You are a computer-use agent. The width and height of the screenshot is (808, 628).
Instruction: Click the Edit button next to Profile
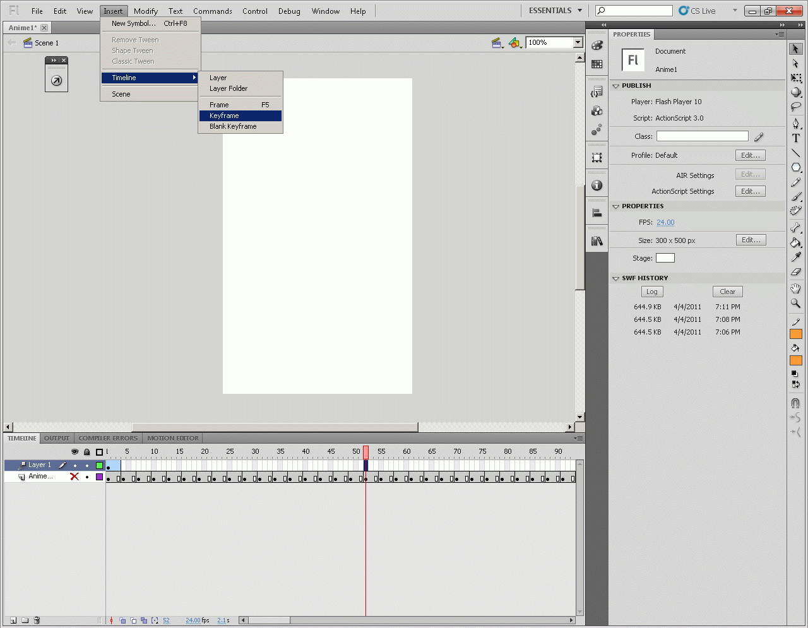[x=751, y=155]
